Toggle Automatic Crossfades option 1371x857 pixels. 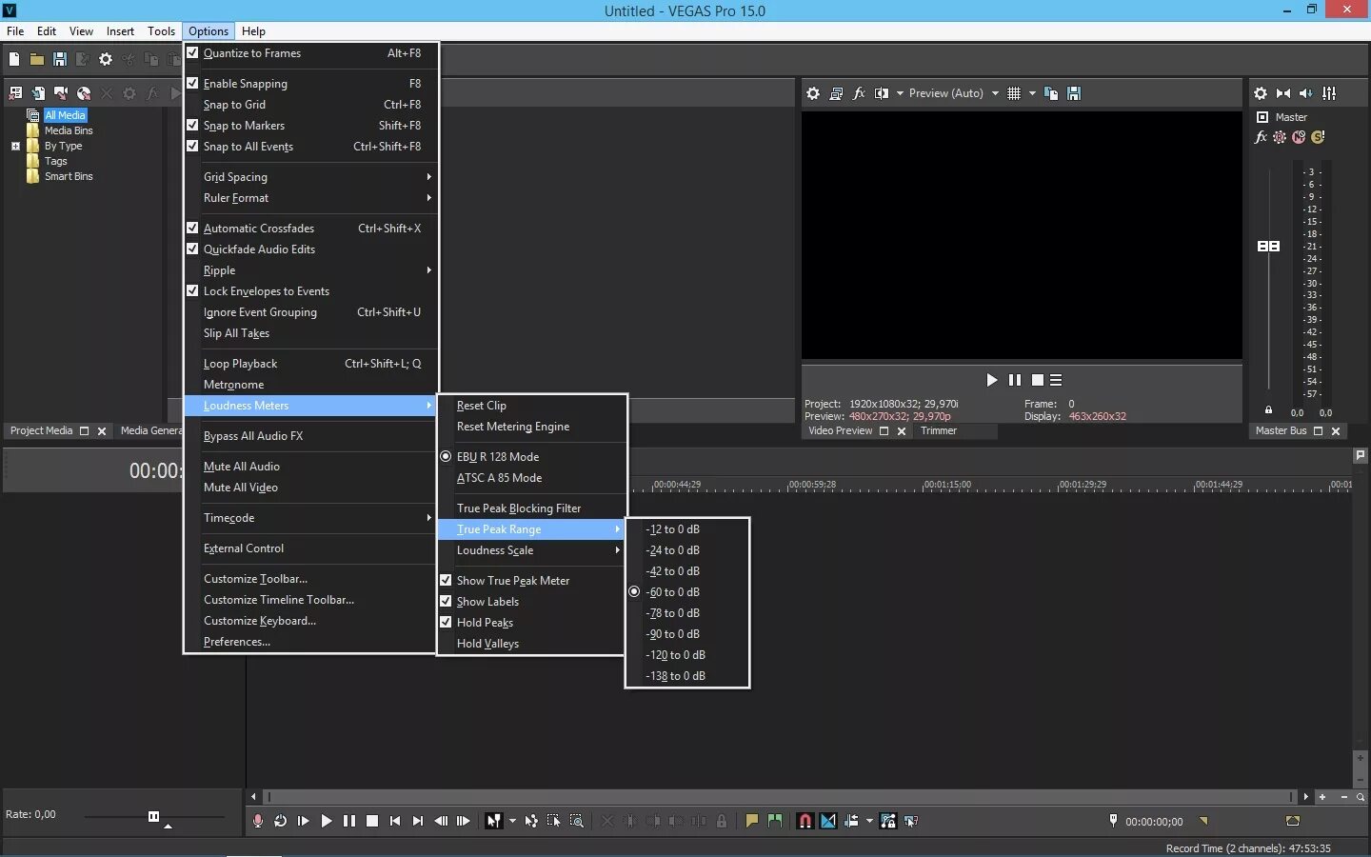point(192,229)
